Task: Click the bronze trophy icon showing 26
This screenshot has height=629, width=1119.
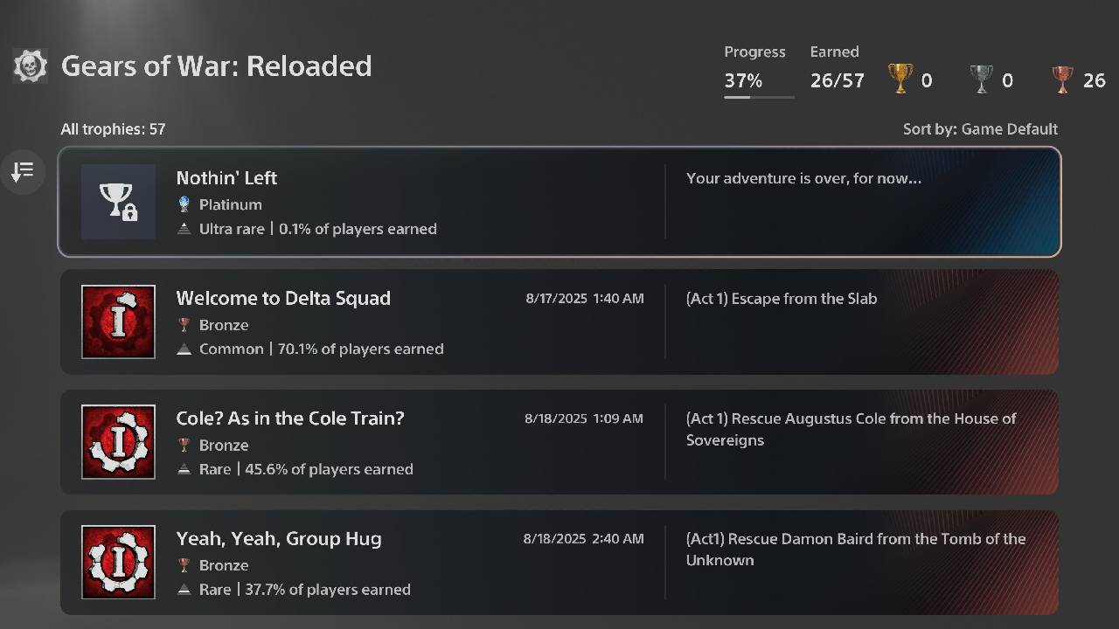Action: 1060,78
